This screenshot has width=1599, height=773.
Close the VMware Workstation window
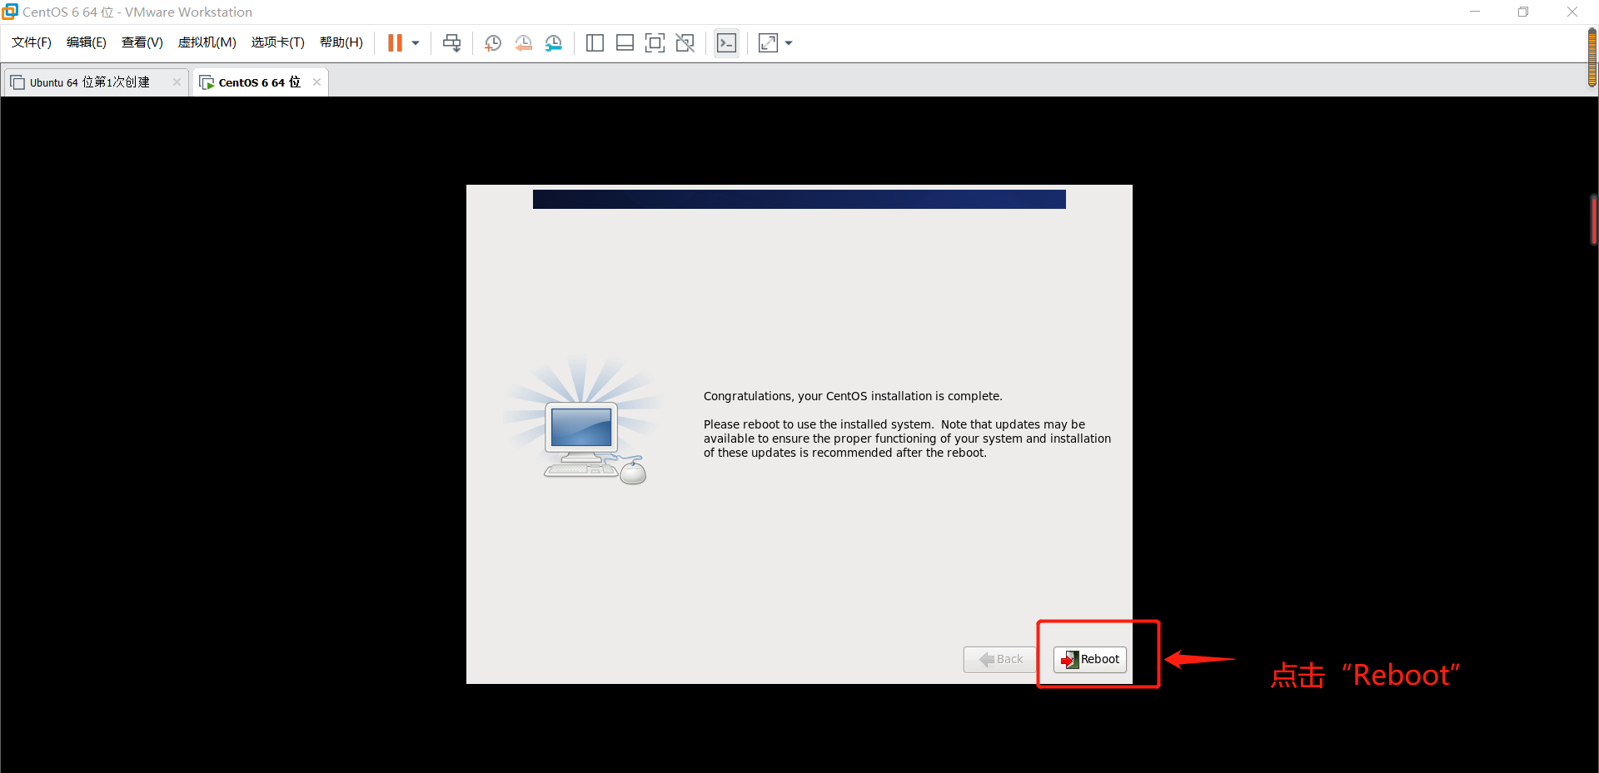click(x=1572, y=12)
